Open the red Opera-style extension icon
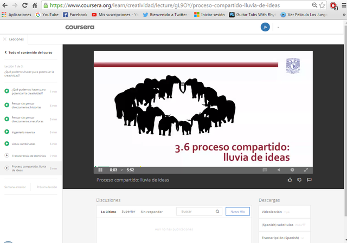 pos(333,5)
